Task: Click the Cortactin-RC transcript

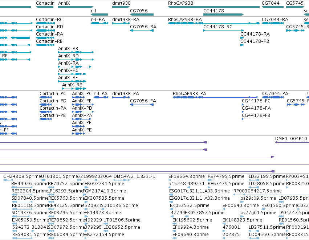Action: point(45,23)
